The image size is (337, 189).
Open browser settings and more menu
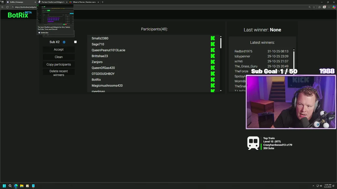tap(329, 7)
